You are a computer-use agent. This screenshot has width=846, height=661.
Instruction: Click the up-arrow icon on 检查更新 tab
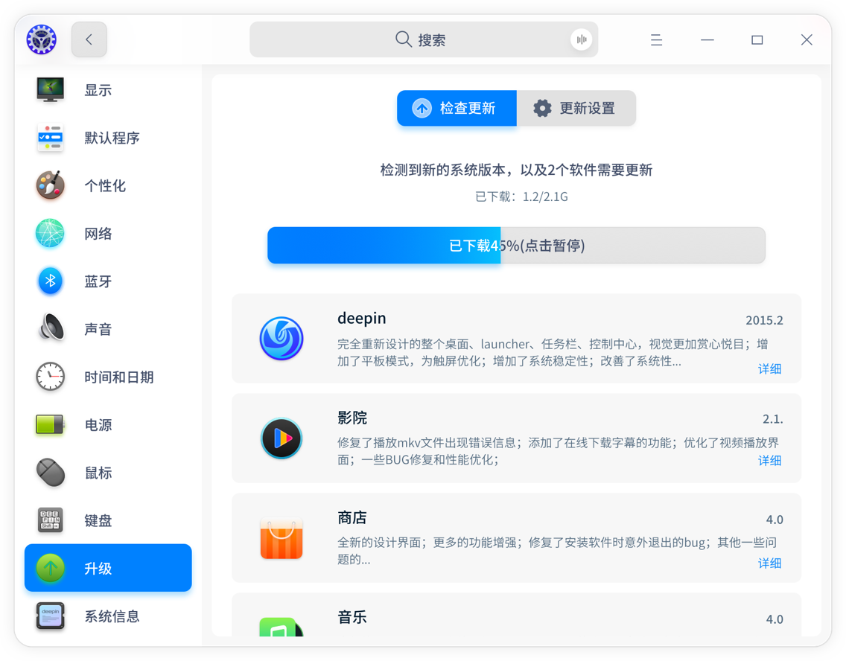[422, 109]
